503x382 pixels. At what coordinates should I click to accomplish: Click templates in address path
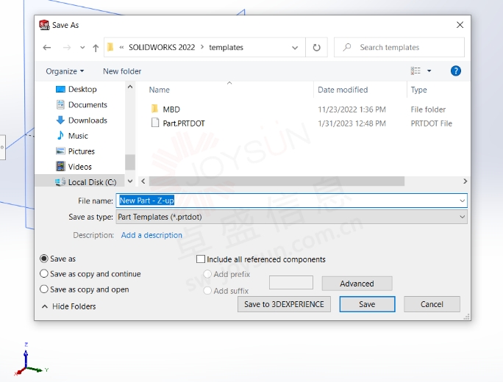pos(226,48)
